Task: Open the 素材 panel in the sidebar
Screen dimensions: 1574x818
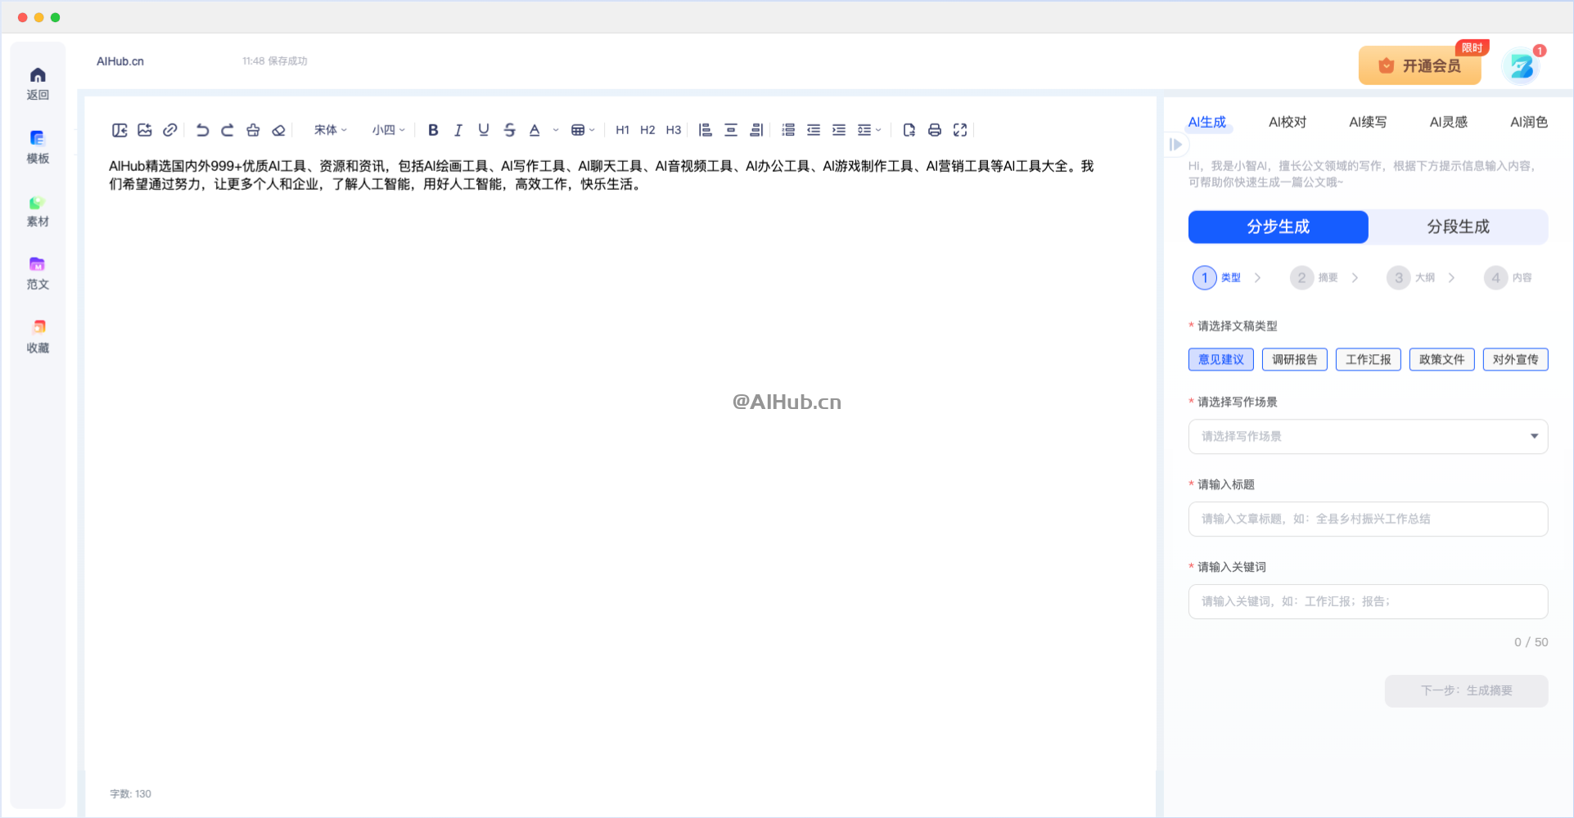Action: [37, 211]
